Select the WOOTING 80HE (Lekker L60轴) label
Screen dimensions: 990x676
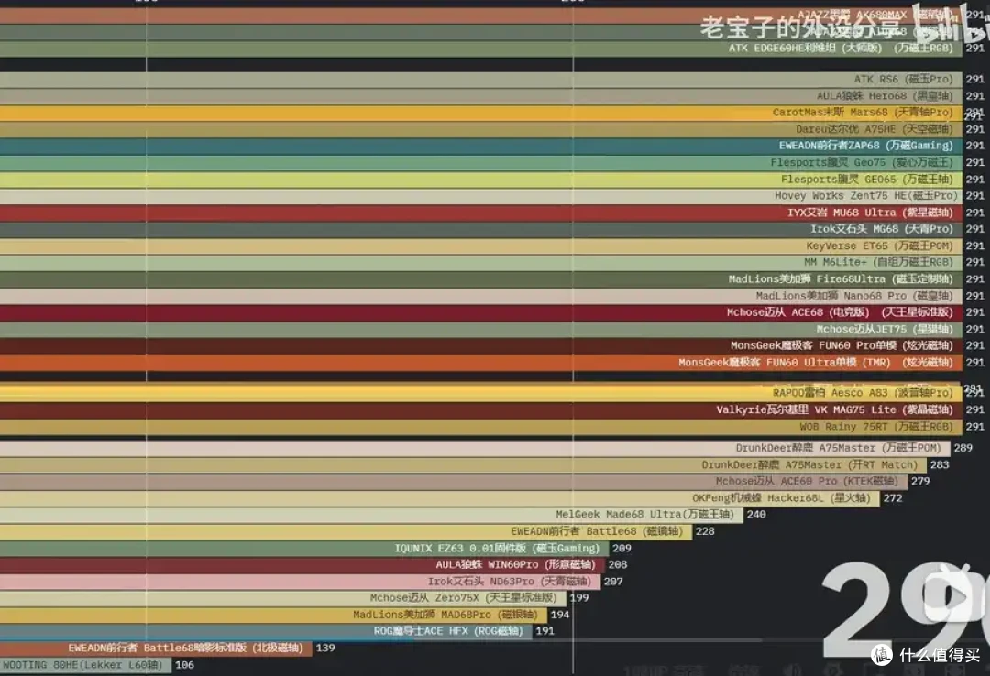coord(82,665)
